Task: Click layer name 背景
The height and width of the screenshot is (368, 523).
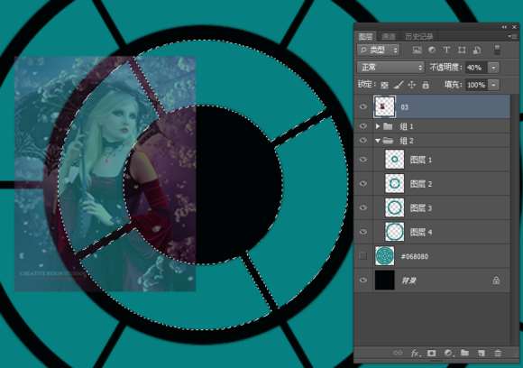Action: [408, 281]
